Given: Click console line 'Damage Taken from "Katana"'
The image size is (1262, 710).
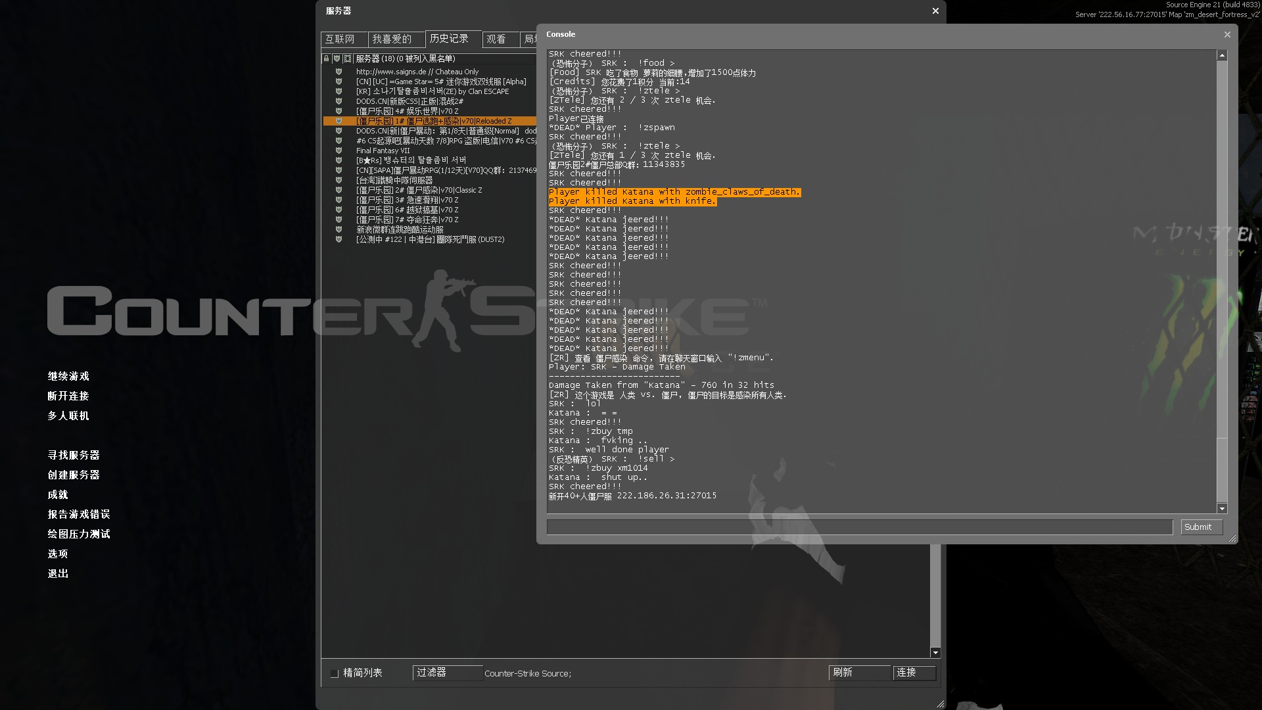Looking at the screenshot, I should point(661,385).
